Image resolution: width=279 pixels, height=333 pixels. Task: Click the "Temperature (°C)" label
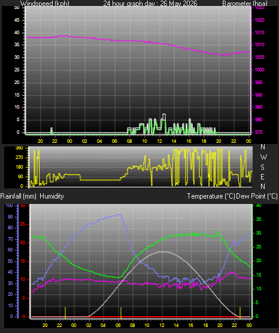pyautogui.click(x=211, y=196)
